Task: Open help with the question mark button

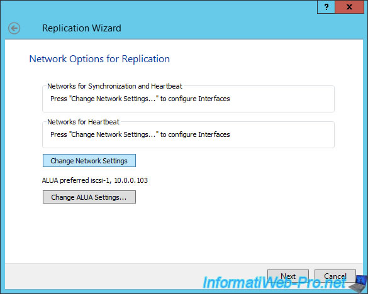Action: click(x=326, y=7)
